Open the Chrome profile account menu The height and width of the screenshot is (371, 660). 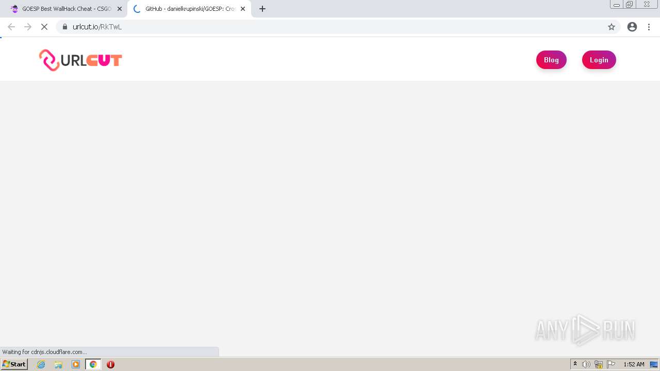click(x=632, y=27)
